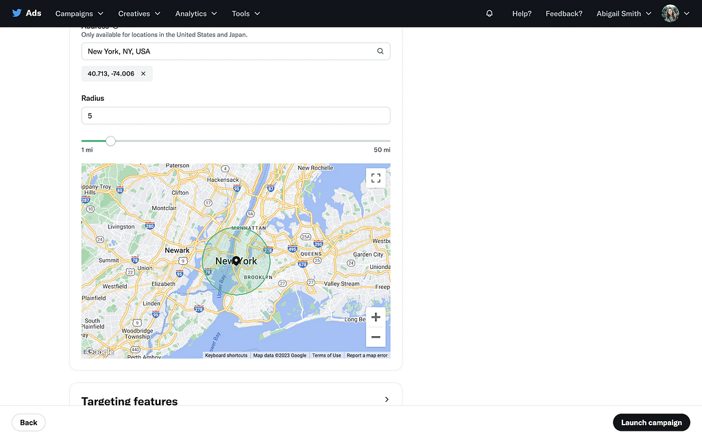The width and height of the screenshot is (702, 439).
Task: Click the Newark label on the map
Action: tap(177, 250)
